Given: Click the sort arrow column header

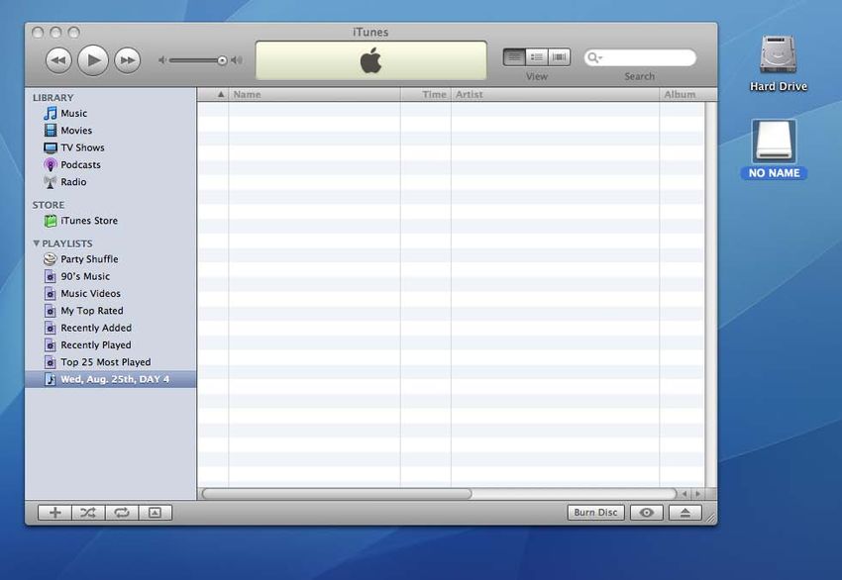Looking at the screenshot, I should click(213, 94).
